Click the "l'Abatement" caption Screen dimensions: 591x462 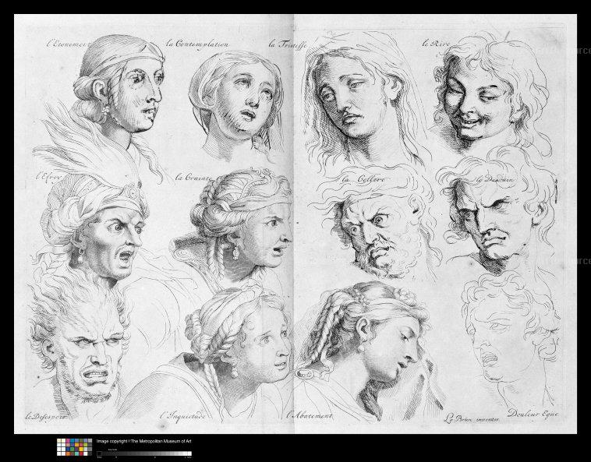310,416
